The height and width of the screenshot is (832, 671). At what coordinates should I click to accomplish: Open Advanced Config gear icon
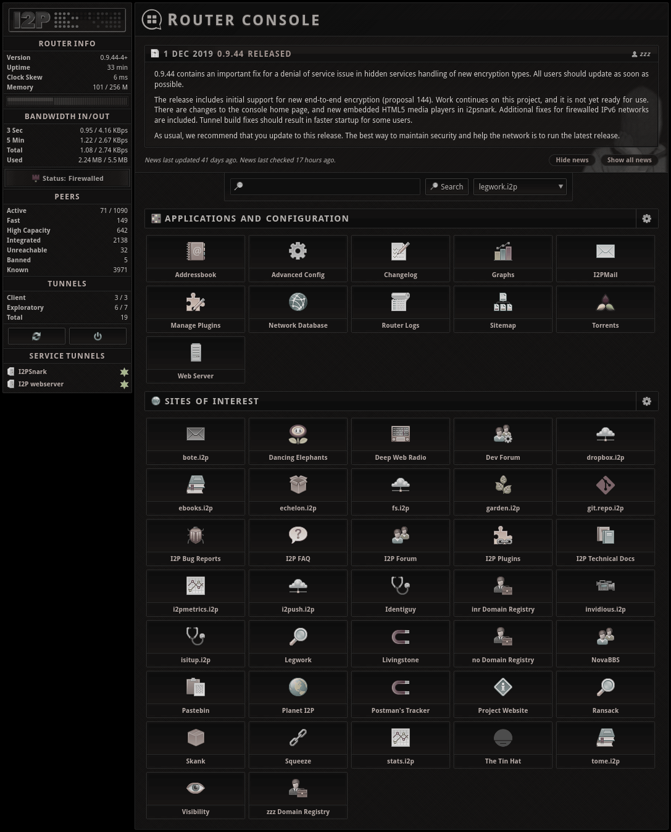pyautogui.click(x=298, y=251)
